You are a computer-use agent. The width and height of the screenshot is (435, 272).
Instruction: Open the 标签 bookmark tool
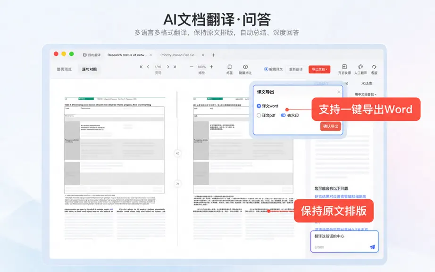pyautogui.click(x=229, y=69)
